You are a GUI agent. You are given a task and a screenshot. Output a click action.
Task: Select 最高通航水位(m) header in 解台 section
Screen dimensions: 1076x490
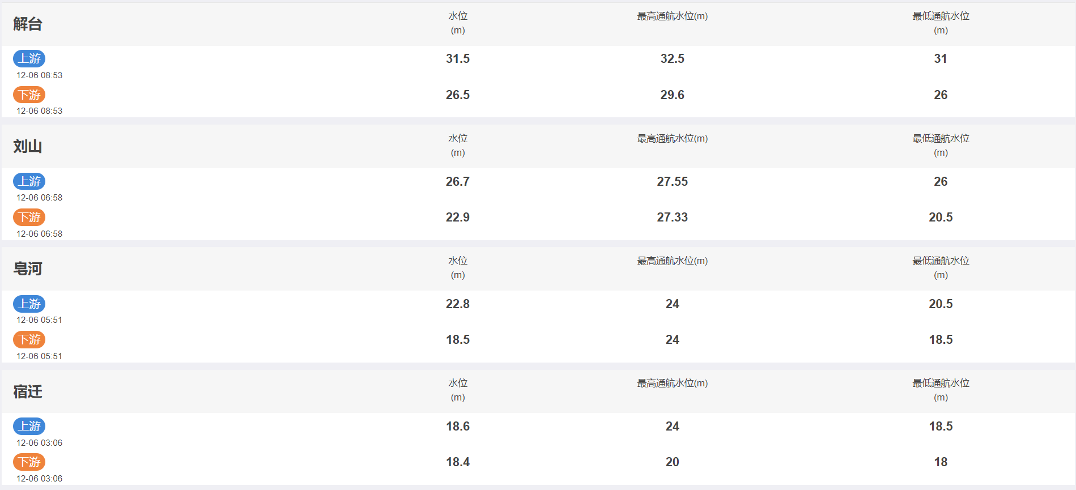point(672,16)
